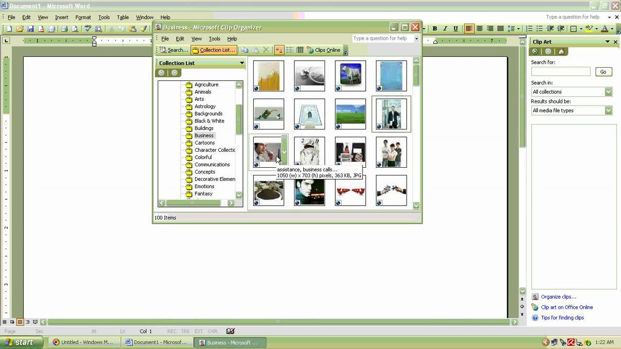Click the spelling status book icon in status bar

[230, 331]
